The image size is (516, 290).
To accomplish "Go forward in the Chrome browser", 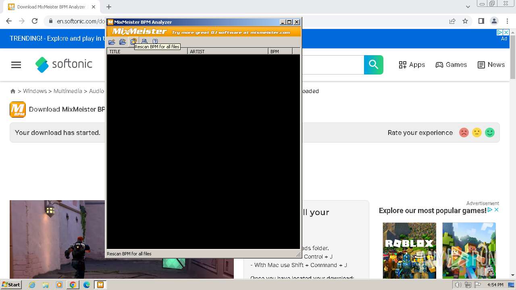I will [x=22, y=21].
